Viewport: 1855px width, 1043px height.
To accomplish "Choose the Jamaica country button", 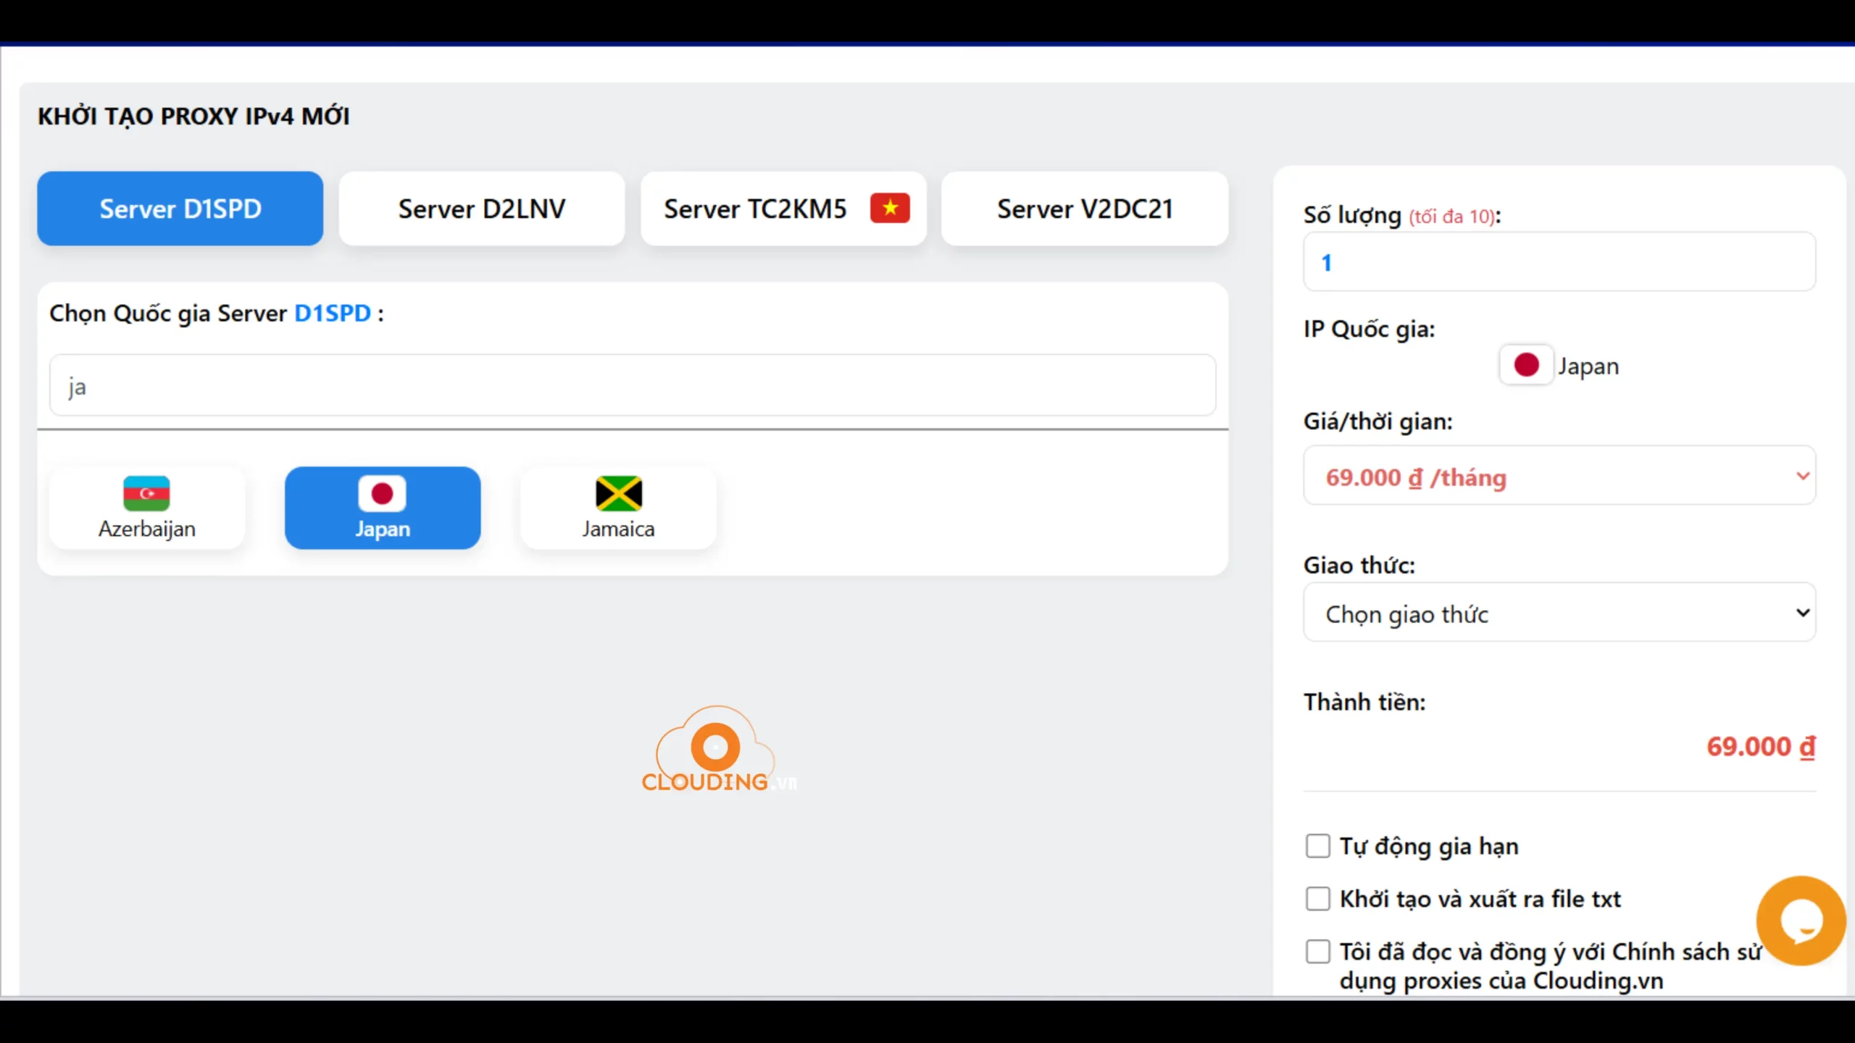I will (618, 528).
